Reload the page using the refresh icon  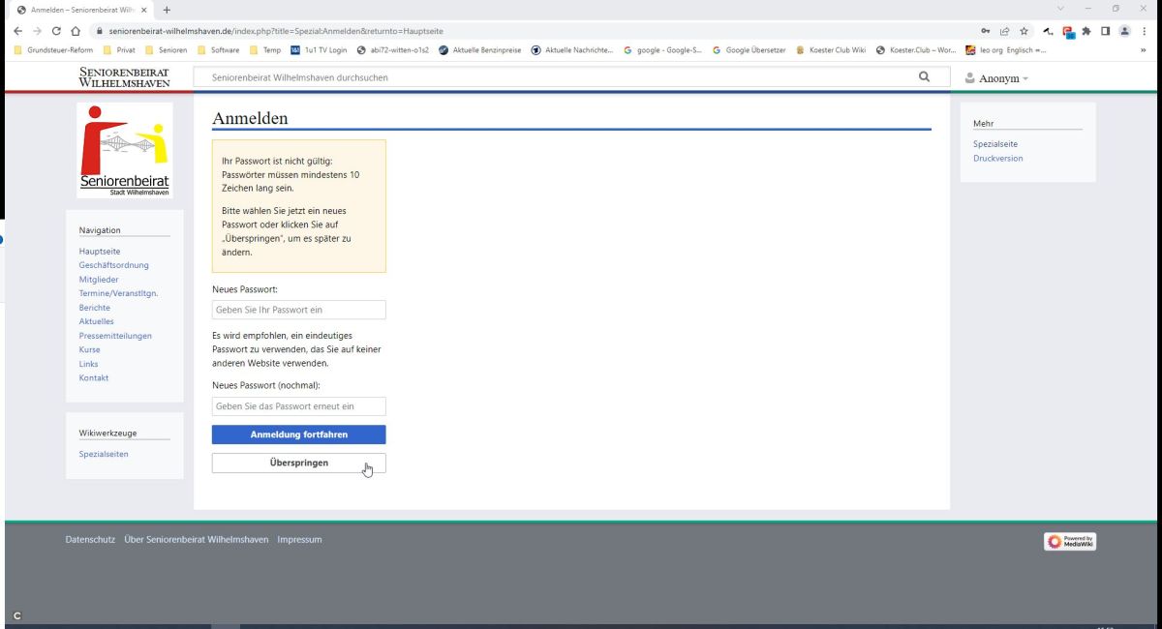55,31
